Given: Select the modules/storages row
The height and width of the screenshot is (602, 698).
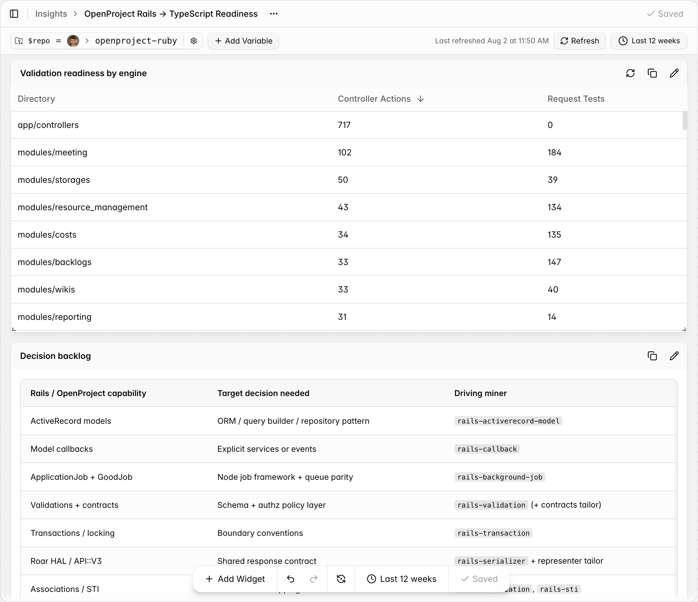Looking at the screenshot, I should click(349, 180).
